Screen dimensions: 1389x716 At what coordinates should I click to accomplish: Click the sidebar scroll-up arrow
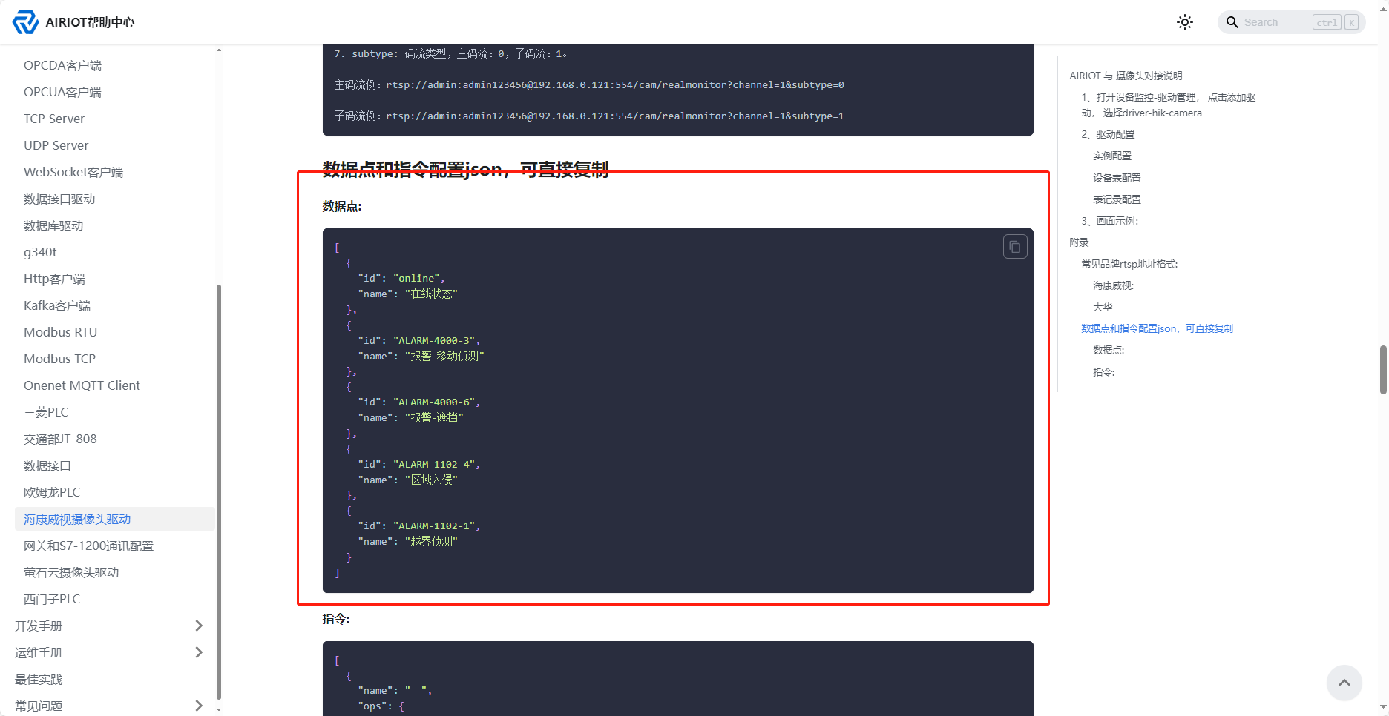pyautogui.click(x=218, y=50)
